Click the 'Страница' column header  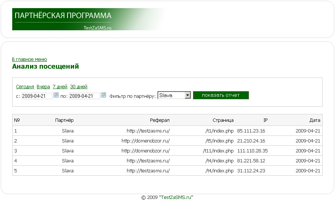tap(223, 120)
